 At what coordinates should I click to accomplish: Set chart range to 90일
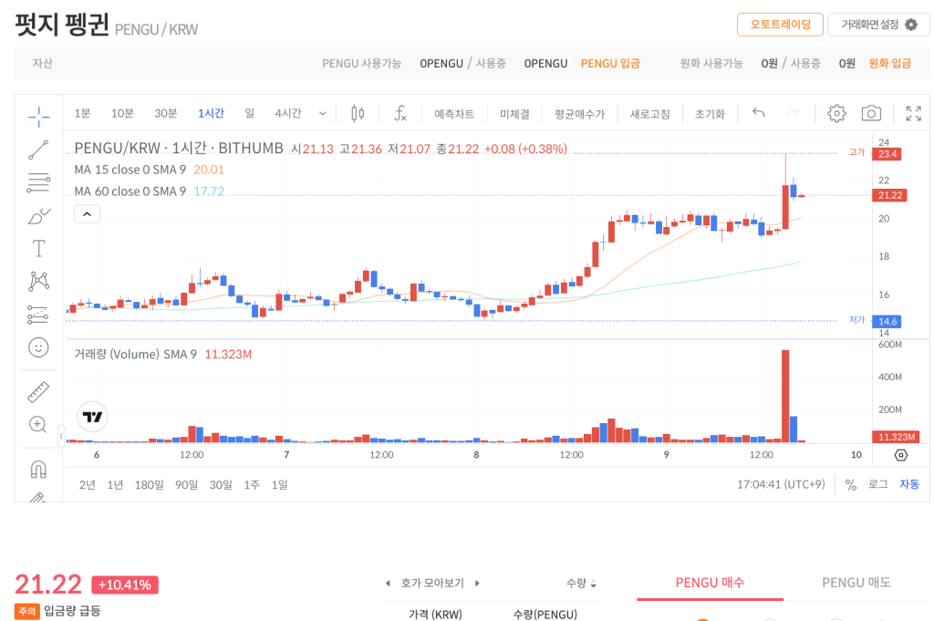186,484
